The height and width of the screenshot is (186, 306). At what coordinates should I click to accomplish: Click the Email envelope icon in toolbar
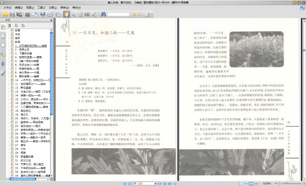pos(34,14)
